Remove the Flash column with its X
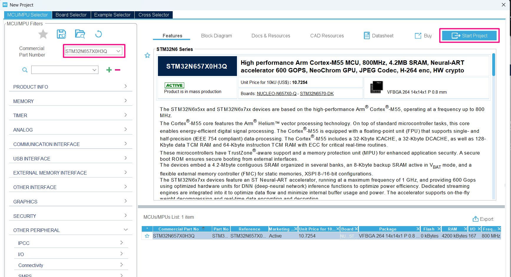 coord(440,229)
